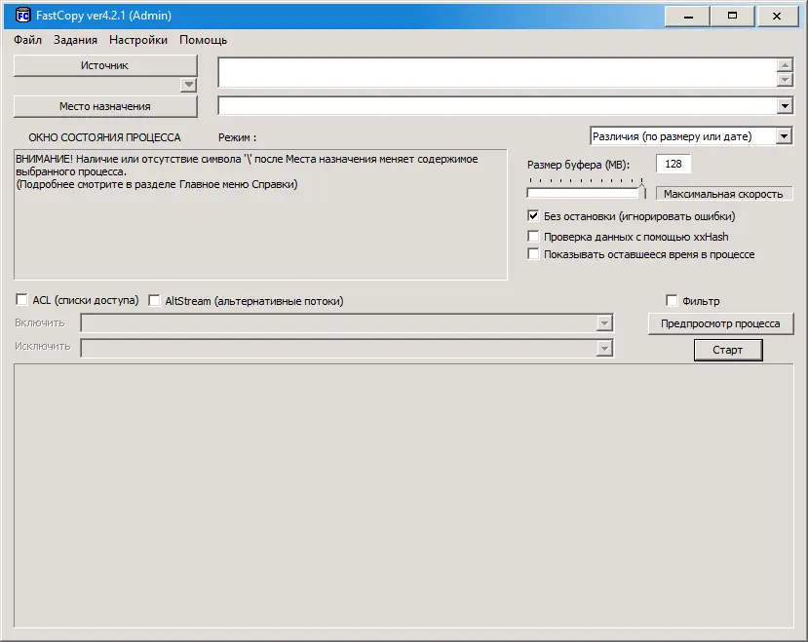Image resolution: width=808 pixels, height=642 pixels.
Task: Minimize the FastCopy window
Action: pos(687,17)
